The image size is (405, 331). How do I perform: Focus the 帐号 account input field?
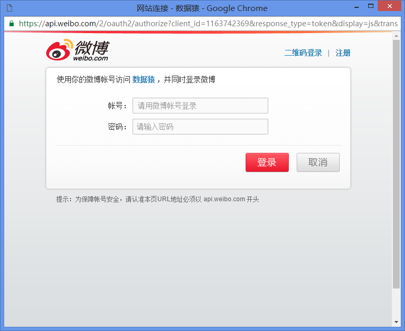click(200, 106)
